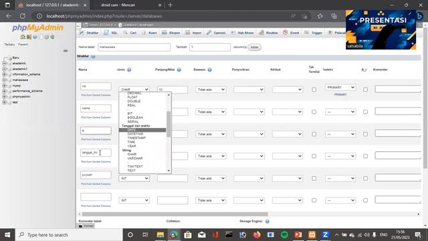Viewport: 428px width, 241px height.
Task: Click the green reload navigation icon
Action: (x=52, y=37)
